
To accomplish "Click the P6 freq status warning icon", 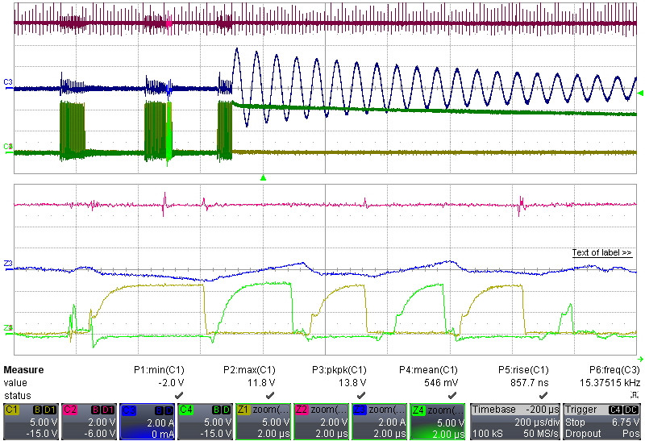I will 635,395.
